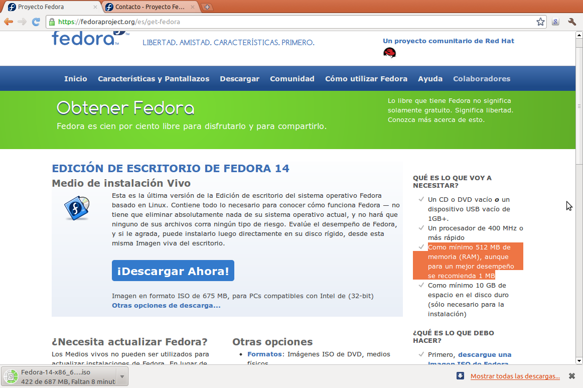This screenshot has height=388, width=583.
Task: Click the Fedora live CD media icon
Action: (77, 208)
